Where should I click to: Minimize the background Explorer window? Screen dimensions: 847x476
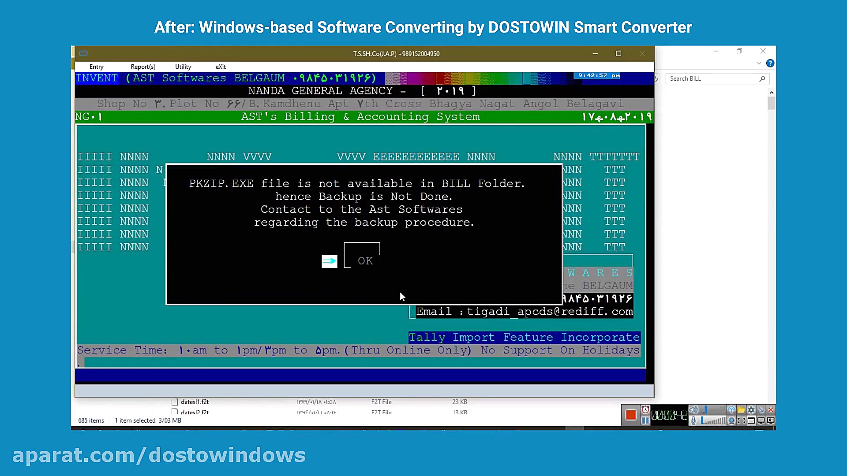tap(716, 51)
